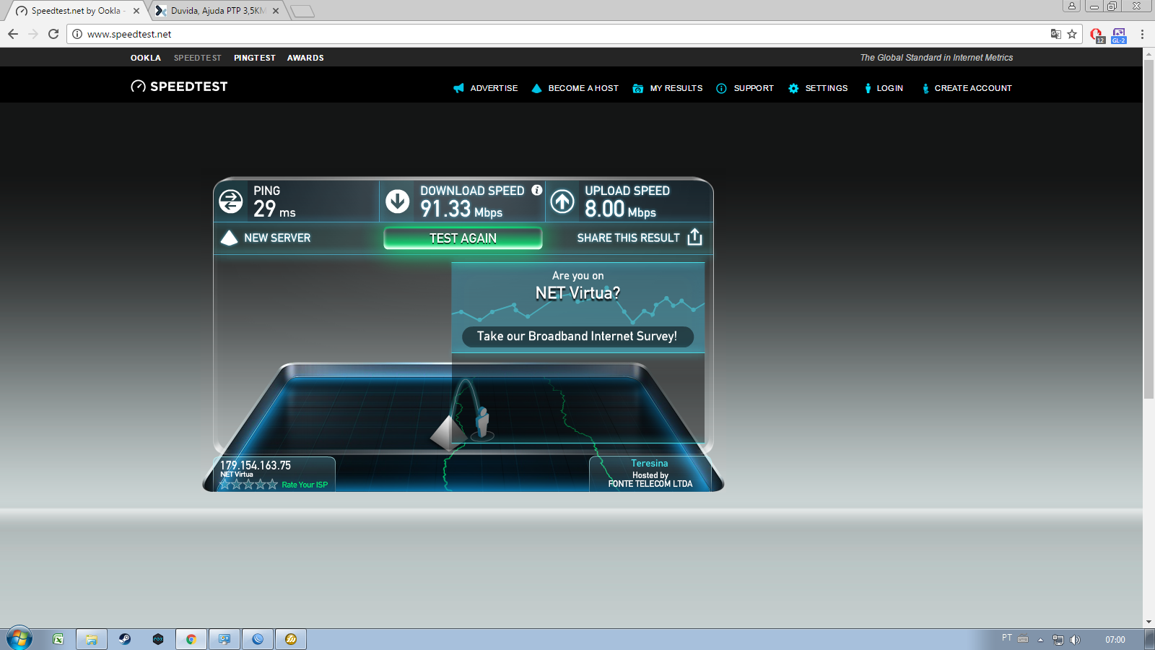Show hidden tray icons arrow
This screenshot has width=1155, height=650.
click(1040, 640)
